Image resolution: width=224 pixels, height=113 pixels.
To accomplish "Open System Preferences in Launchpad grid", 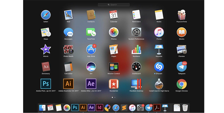I will pyautogui.click(x=136, y=32).
